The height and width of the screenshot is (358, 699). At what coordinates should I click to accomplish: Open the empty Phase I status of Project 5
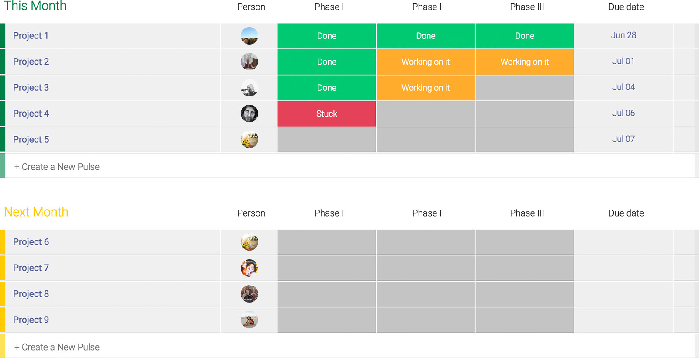point(326,139)
